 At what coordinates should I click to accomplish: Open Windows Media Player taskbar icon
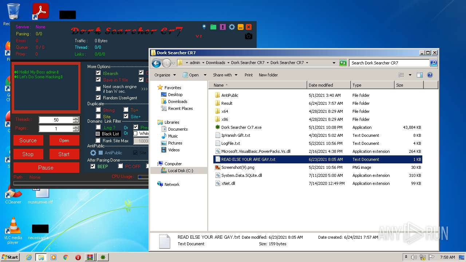54,257
